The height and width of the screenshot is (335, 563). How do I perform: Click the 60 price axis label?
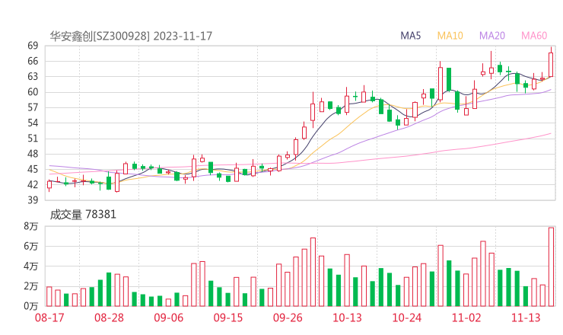pyautogui.click(x=33, y=92)
